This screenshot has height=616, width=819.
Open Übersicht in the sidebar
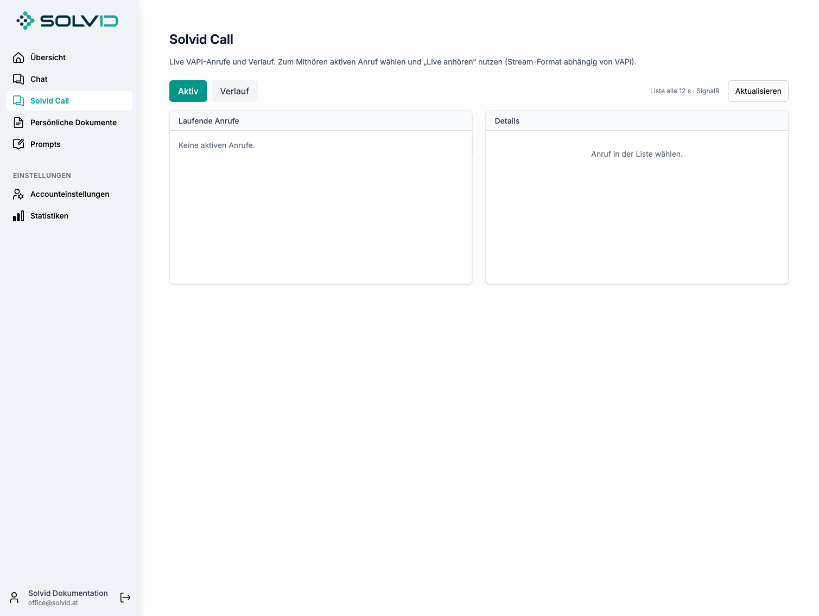[x=69, y=57]
